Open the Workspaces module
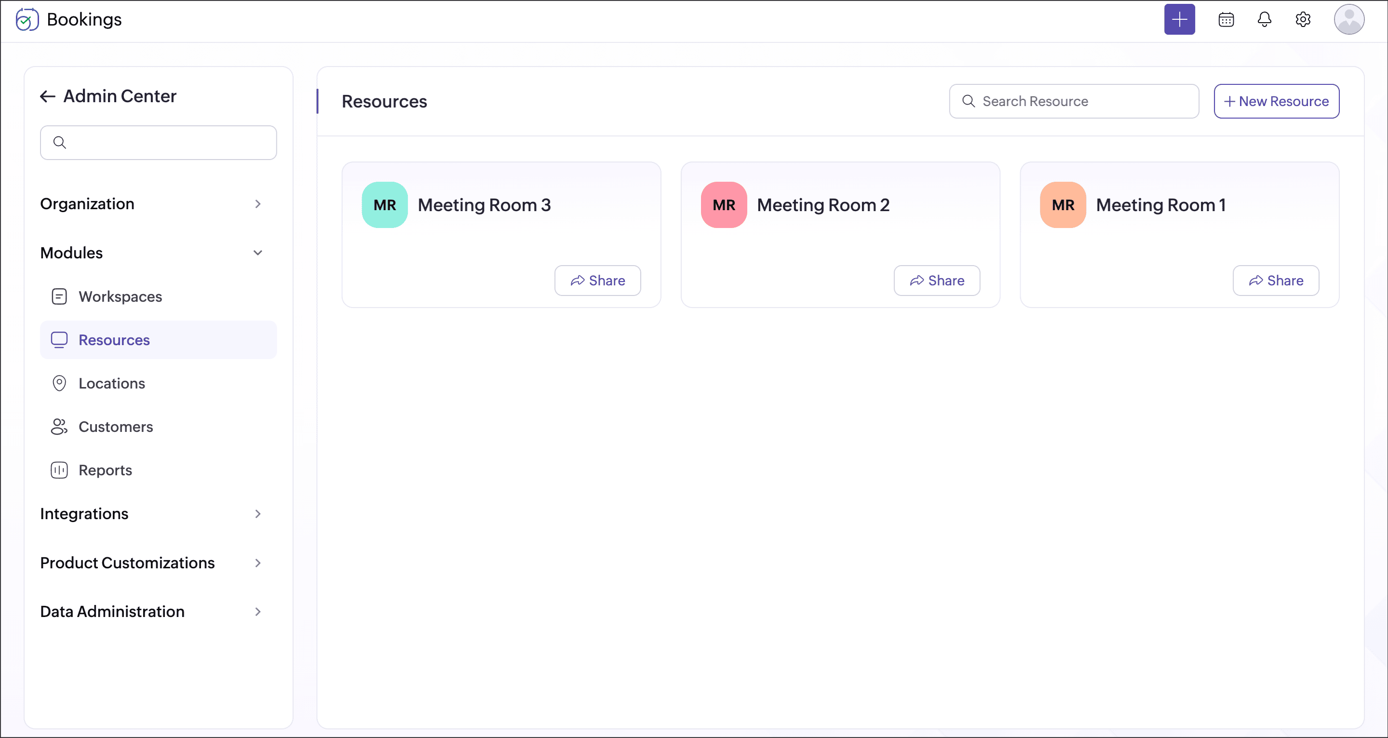This screenshot has width=1388, height=738. tap(158, 297)
